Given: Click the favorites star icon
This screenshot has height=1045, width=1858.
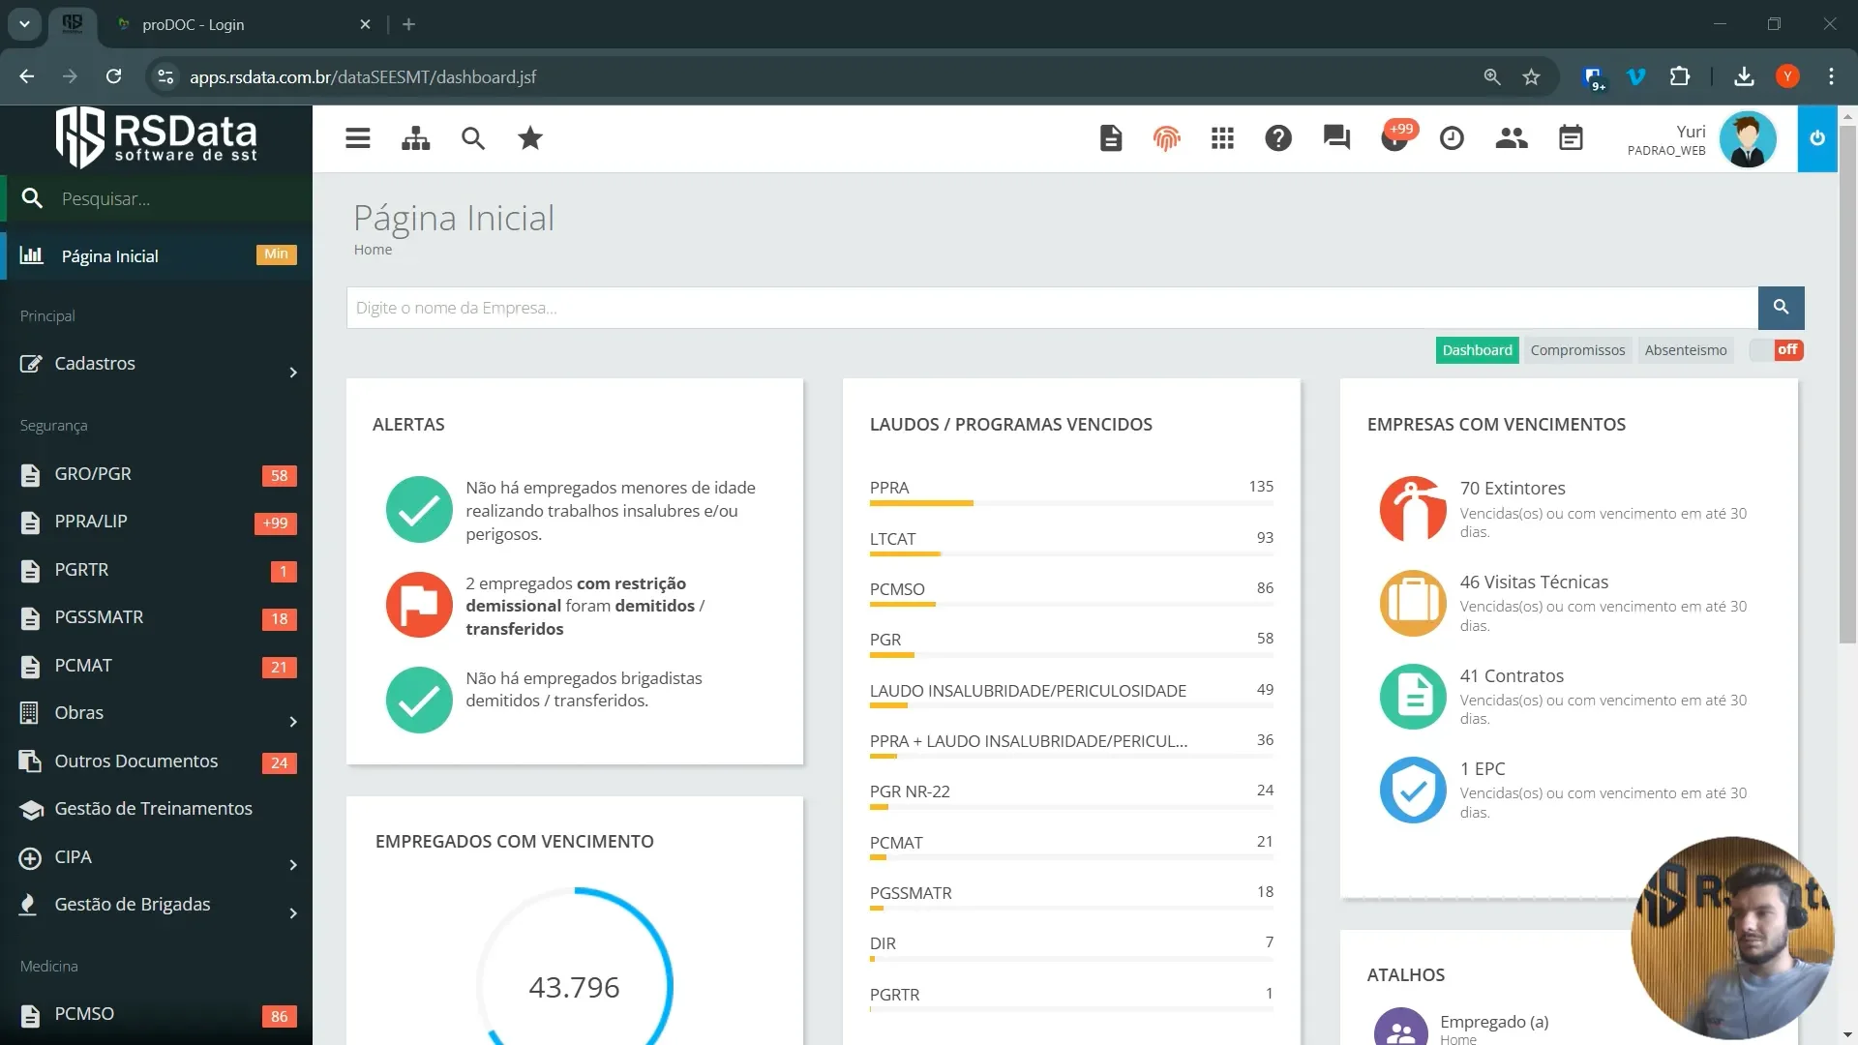Looking at the screenshot, I should [x=529, y=138].
